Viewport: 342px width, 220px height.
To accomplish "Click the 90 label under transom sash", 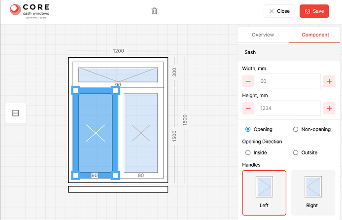I will pos(118,85).
